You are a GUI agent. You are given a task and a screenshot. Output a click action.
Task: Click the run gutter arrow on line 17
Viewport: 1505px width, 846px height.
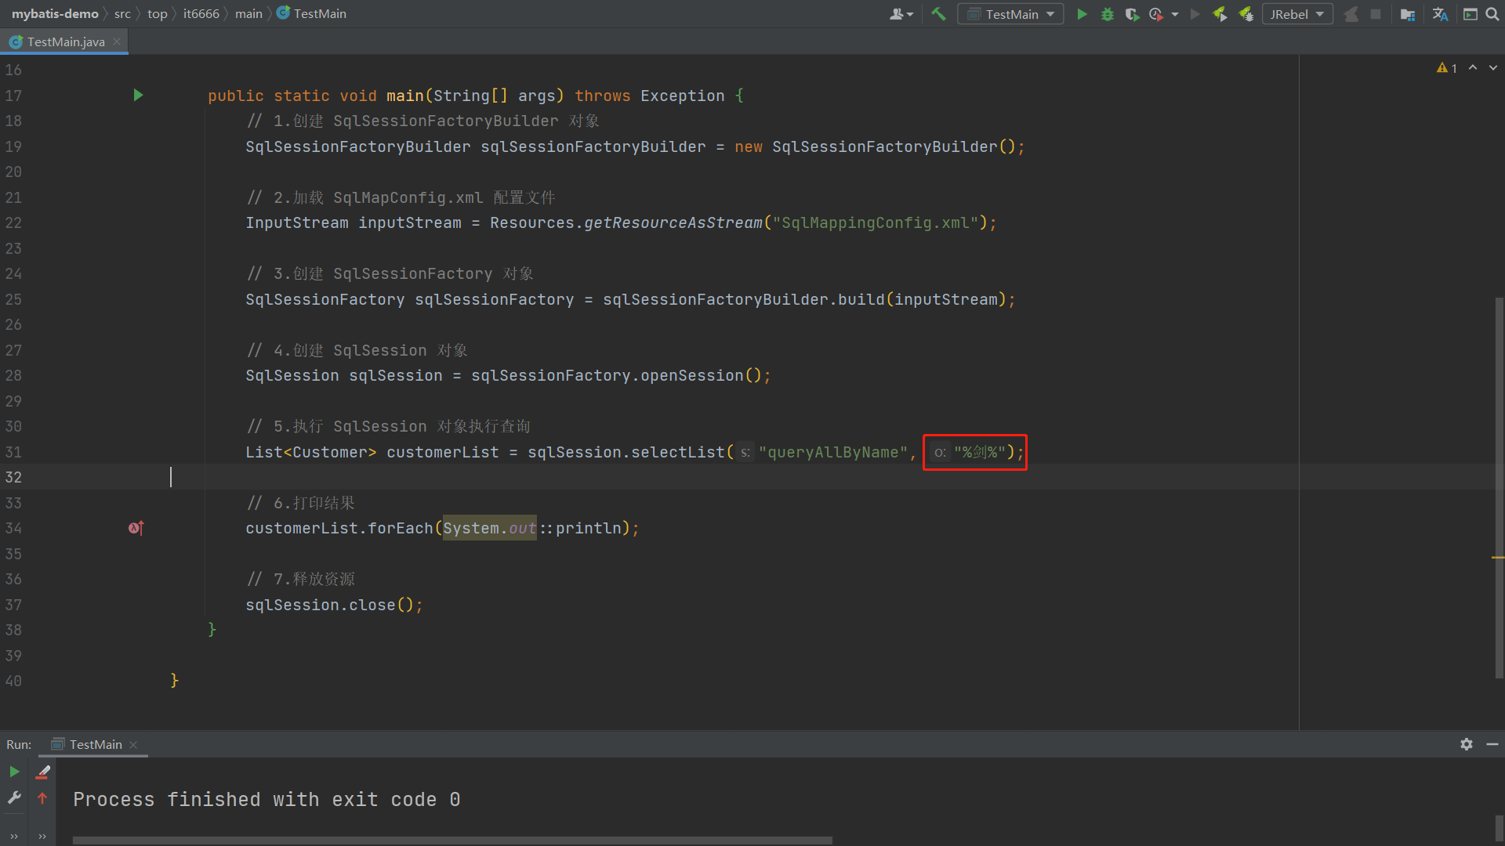pos(138,95)
